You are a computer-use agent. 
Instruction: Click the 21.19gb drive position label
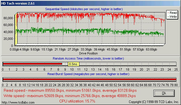60,49
